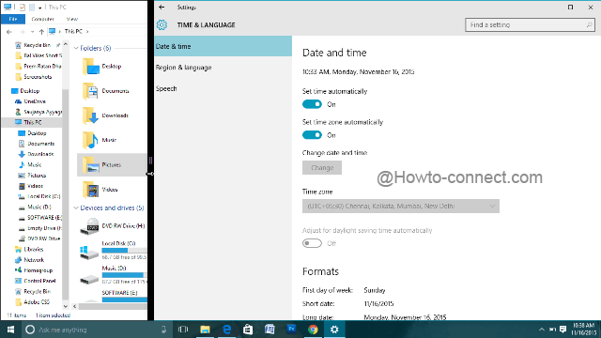Select the Desktop folder icon in File Explorer

tap(91, 67)
